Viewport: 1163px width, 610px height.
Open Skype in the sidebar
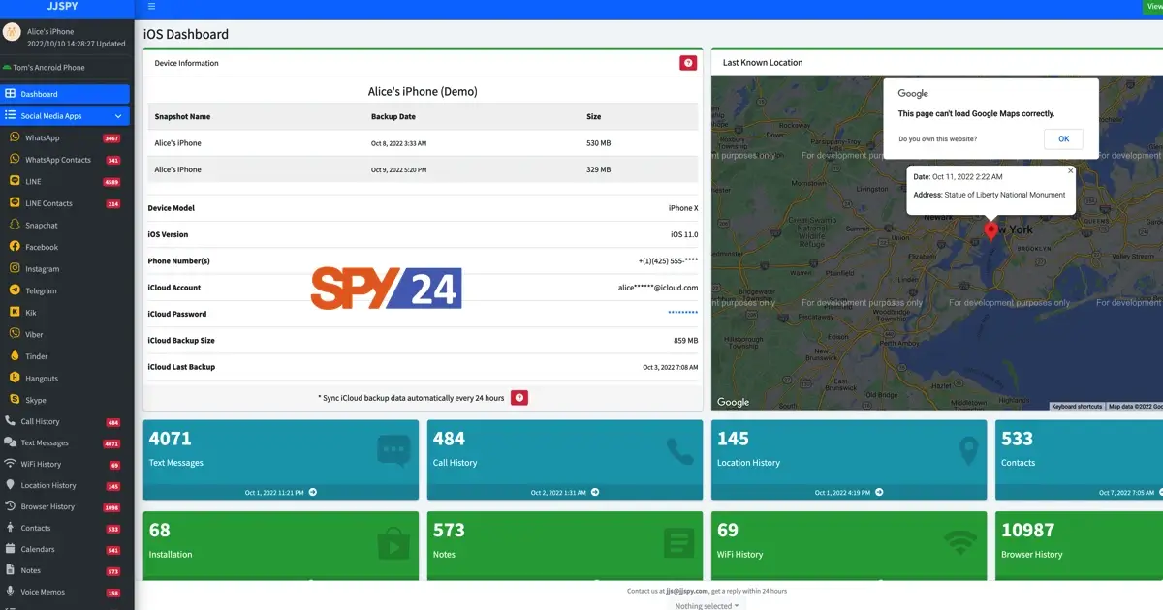coord(66,400)
